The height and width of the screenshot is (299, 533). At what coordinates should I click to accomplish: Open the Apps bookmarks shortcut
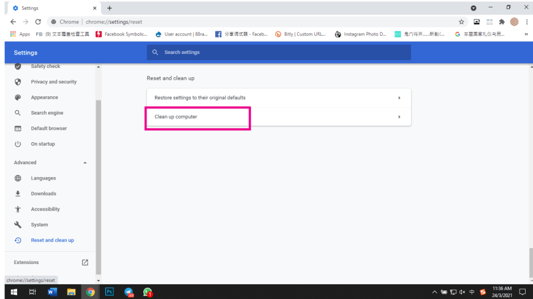pyautogui.click(x=20, y=34)
